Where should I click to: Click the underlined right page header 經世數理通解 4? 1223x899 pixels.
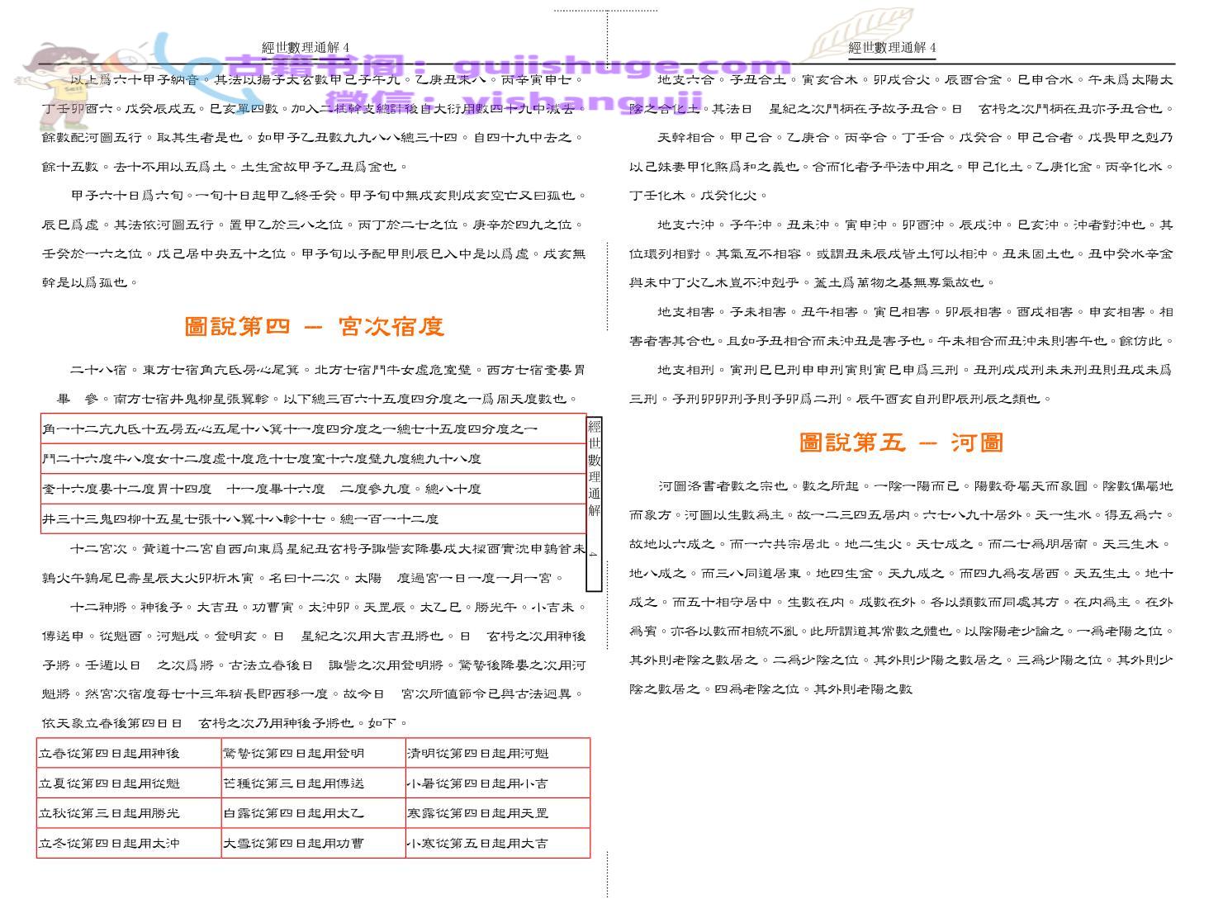(x=892, y=48)
